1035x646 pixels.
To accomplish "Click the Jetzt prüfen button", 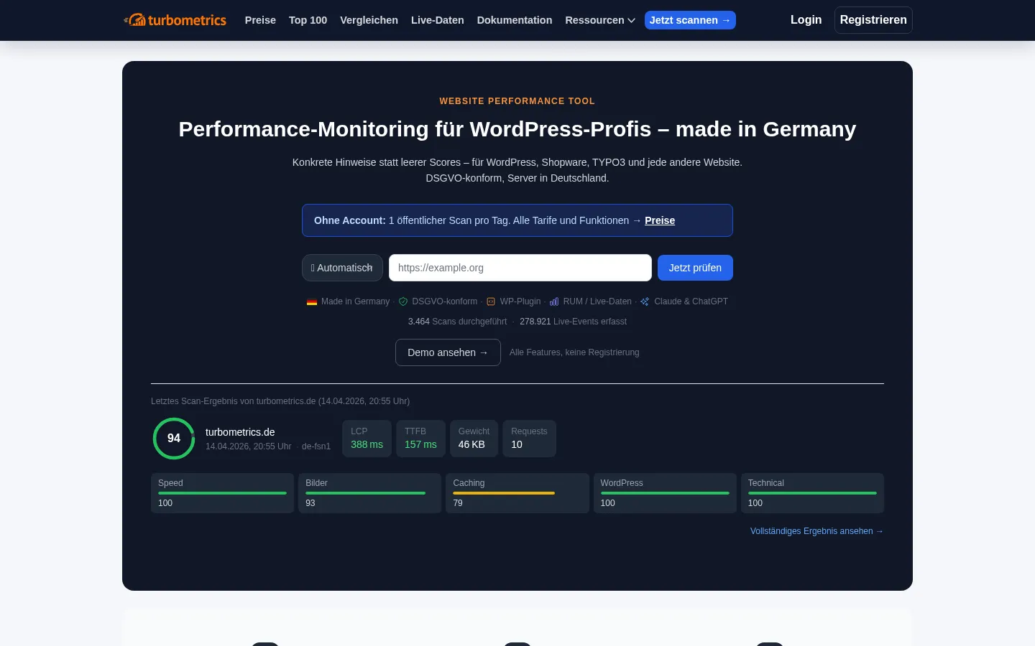I will pyautogui.click(x=695, y=268).
